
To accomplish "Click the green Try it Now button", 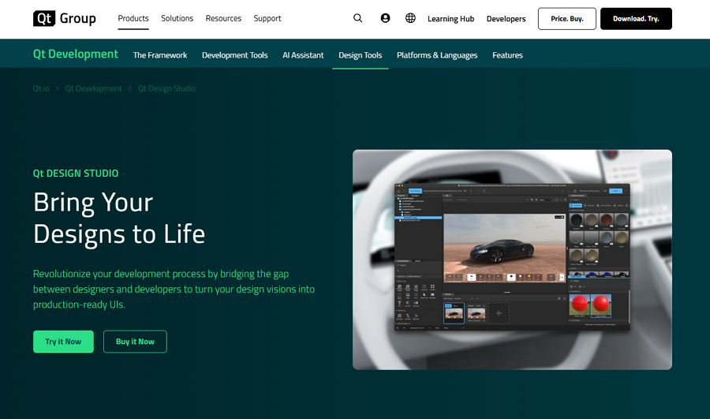I will tap(63, 342).
